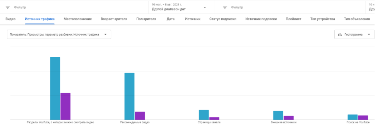
Task: Click the second filter icon
Action: [x=225, y=7]
